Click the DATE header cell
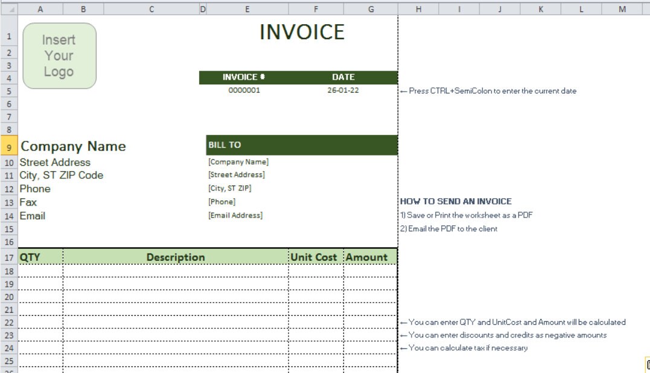The width and height of the screenshot is (650, 373). pyautogui.click(x=343, y=77)
